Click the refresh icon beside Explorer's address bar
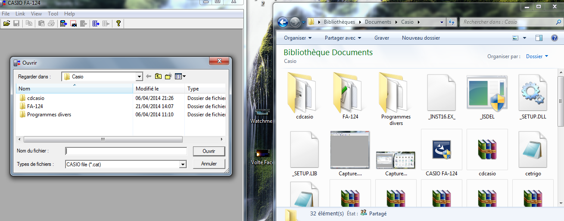 (x=452, y=22)
